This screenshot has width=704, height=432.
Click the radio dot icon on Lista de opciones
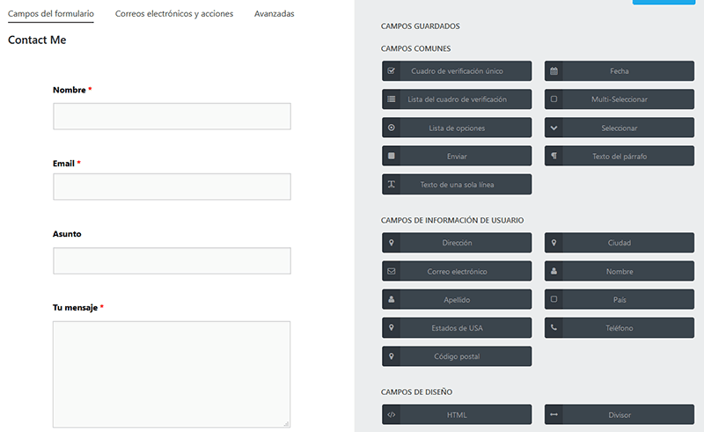pos(391,128)
